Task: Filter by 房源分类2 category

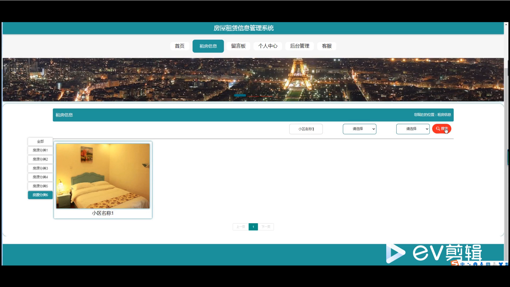Action: point(40,159)
